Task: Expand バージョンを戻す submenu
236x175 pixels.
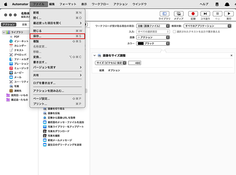Action: (57, 67)
